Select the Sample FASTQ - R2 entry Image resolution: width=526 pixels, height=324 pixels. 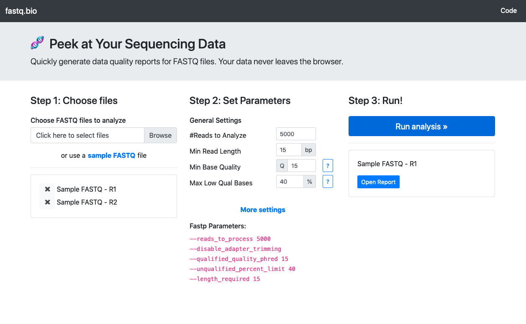[x=87, y=202]
